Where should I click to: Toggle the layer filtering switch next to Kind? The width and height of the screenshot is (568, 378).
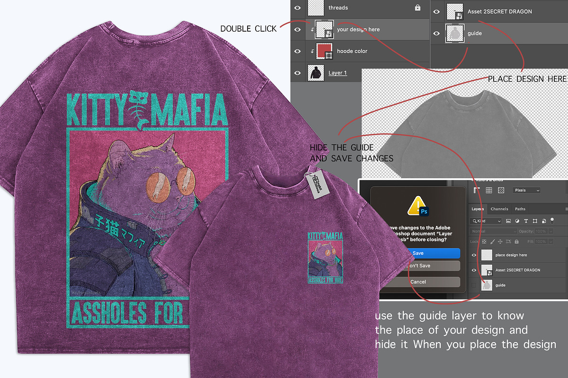pos(552,221)
